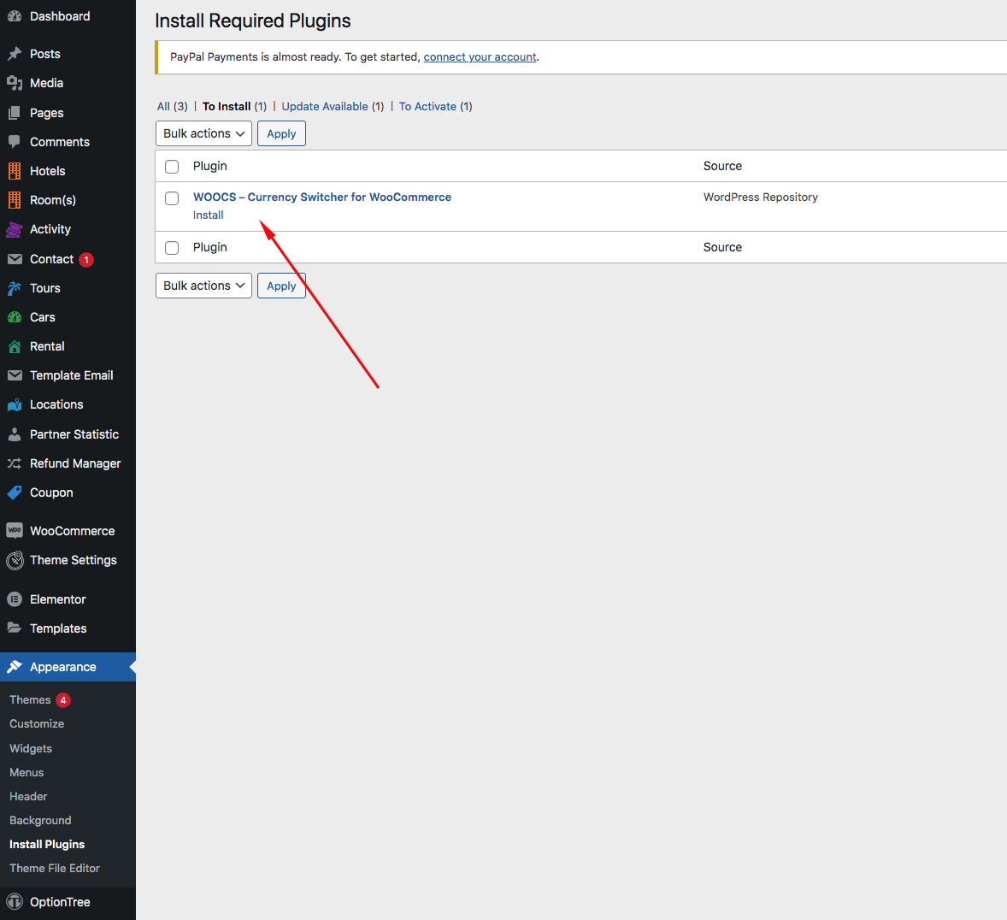1007x920 pixels.
Task: Click the bottom Apply button
Action: [x=281, y=286]
